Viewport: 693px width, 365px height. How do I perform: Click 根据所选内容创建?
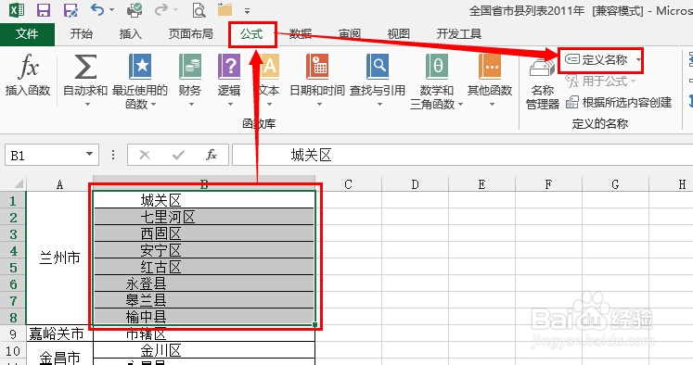619,103
